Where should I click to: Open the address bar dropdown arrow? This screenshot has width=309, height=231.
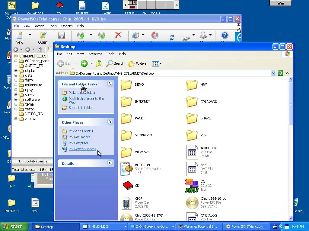click(273, 73)
